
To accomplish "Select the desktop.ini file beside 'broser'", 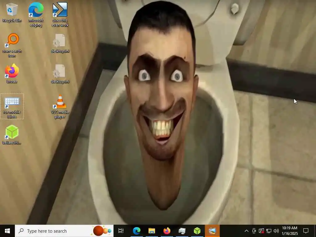I will tap(60, 73).
